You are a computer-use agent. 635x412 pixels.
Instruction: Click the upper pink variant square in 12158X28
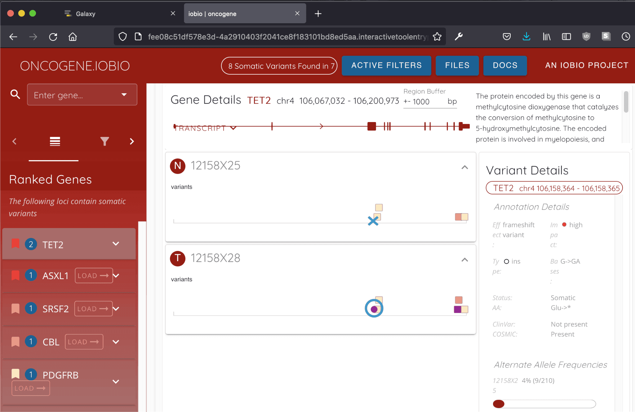click(459, 300)
